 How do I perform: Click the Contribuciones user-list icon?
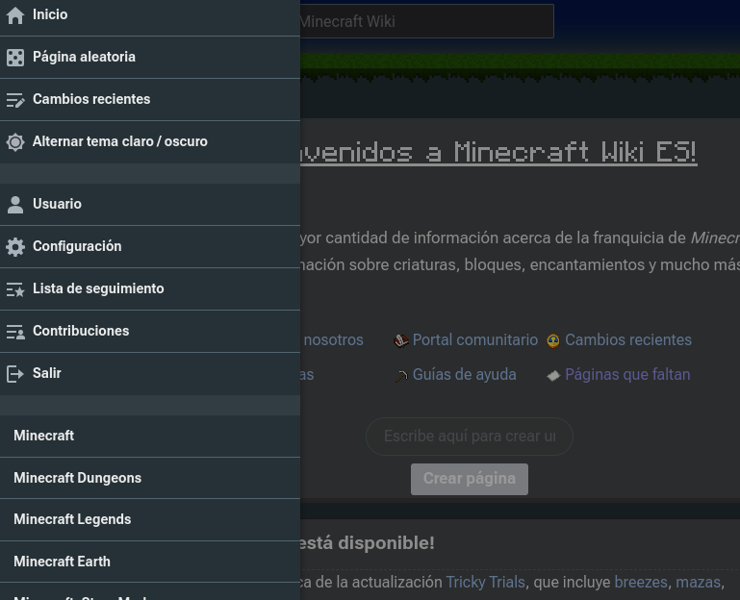pos(15,332)
